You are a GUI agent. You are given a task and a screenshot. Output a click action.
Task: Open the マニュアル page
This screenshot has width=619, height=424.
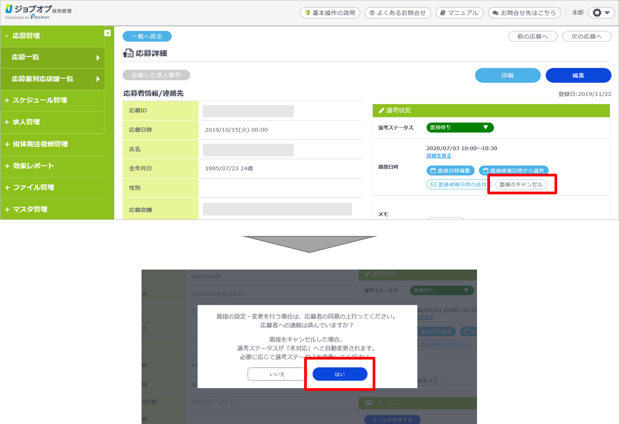pos(460,13)
